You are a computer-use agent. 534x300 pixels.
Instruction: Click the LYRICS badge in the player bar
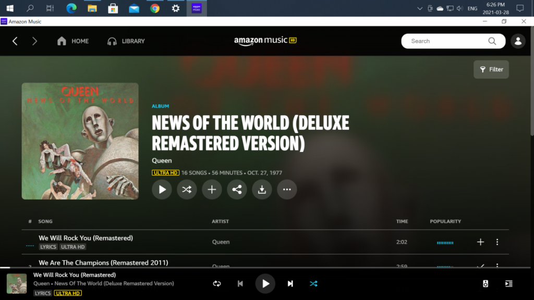coord(43,293)
